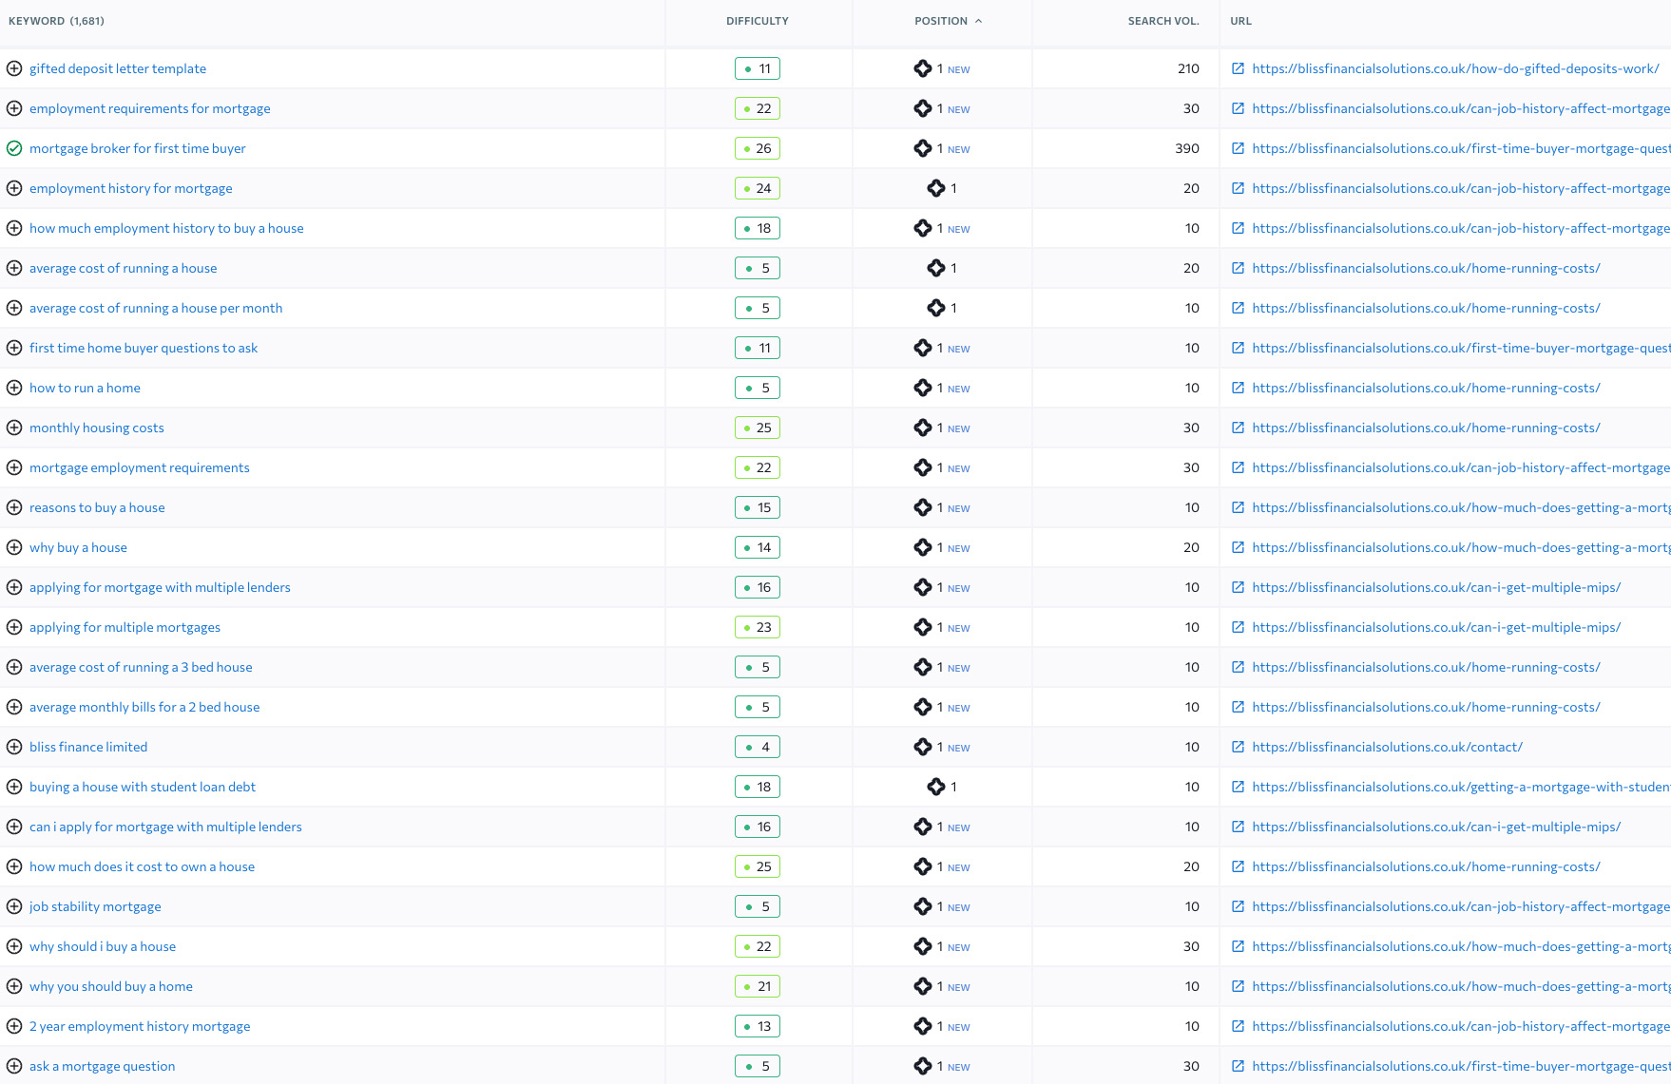Screen dimensions: 1671x1084
Task: Open external link icon in 'applying for multiple mortgages' row
Action: point(1238,627)
